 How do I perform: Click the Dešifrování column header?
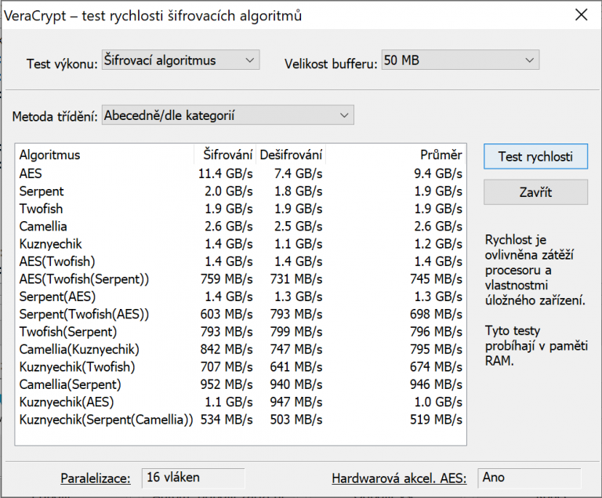pyautogui.click(x=291, y=155)
